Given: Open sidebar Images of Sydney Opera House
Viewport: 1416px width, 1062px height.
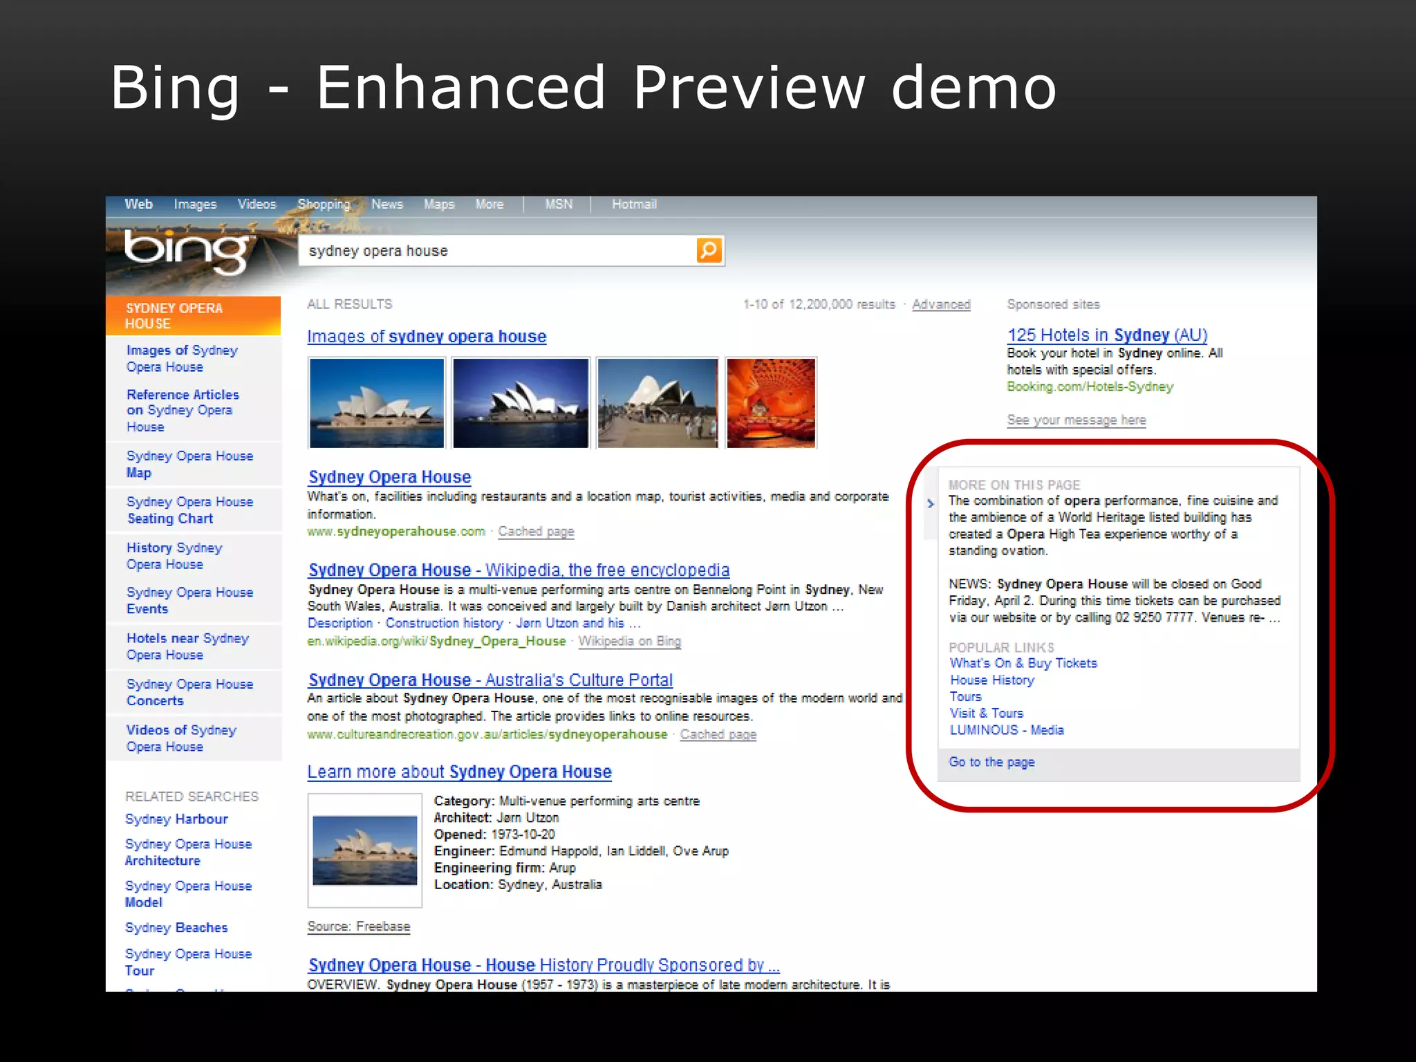Looking at the screenshot, I should pyautogui.click(x=182, y=359).
